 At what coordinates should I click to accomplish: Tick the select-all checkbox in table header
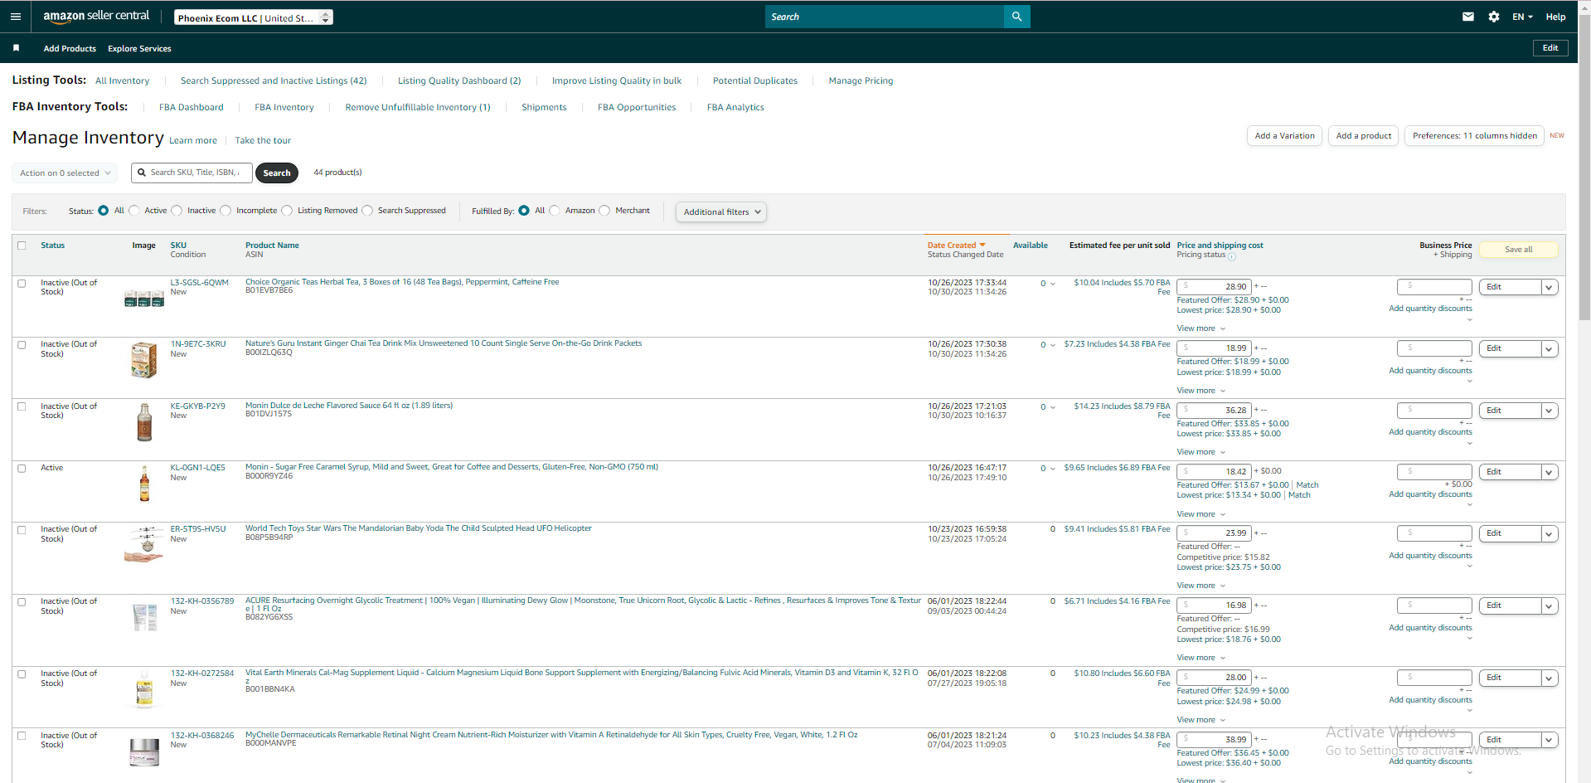(22, 246)
